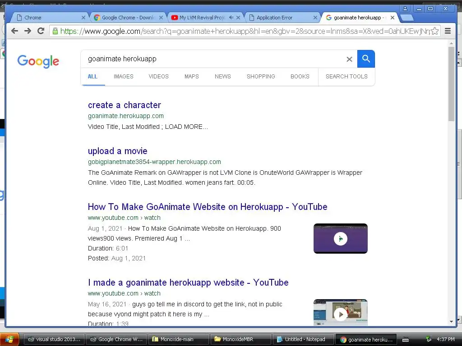
Task: Open the 'create a character' result
Action: click(125, 105)
